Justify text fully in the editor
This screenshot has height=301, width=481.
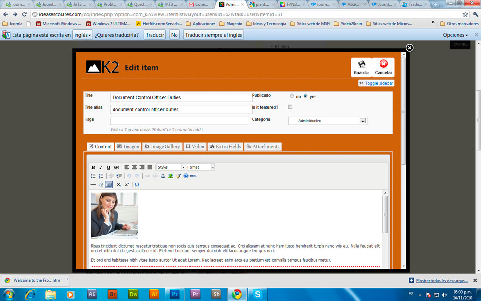pos(150,167)
